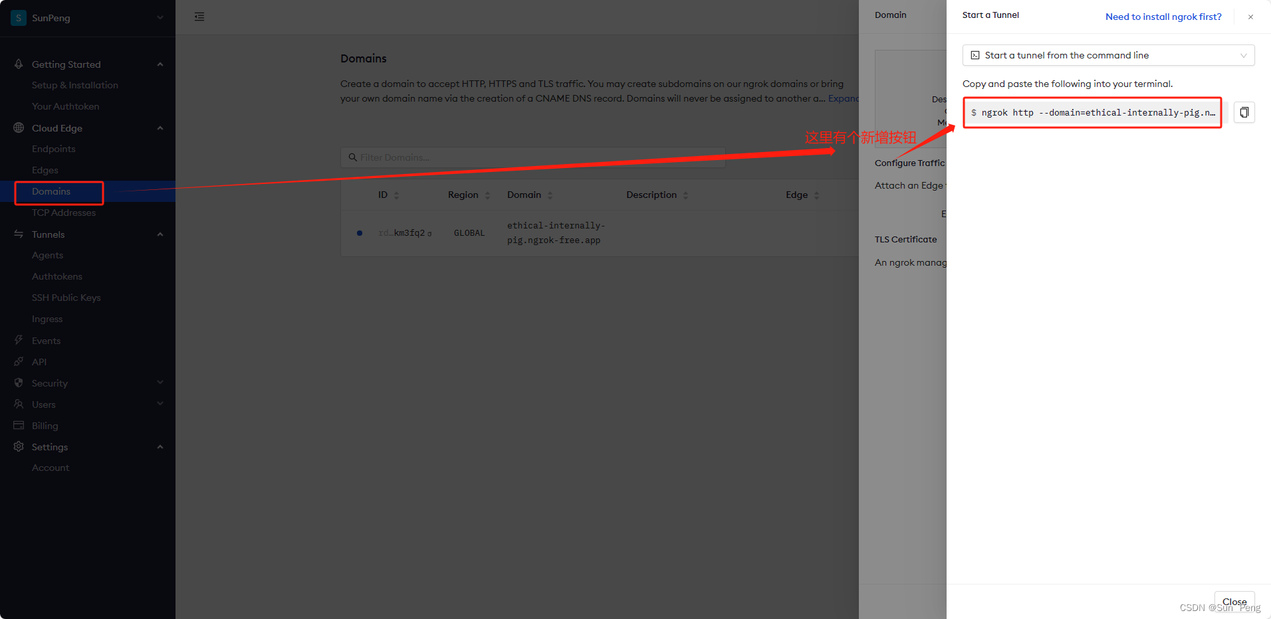Copy the ID icon next to km3fq2
Image resolution: width=1271 pixels, height=619 pixels.
point(429,234)
